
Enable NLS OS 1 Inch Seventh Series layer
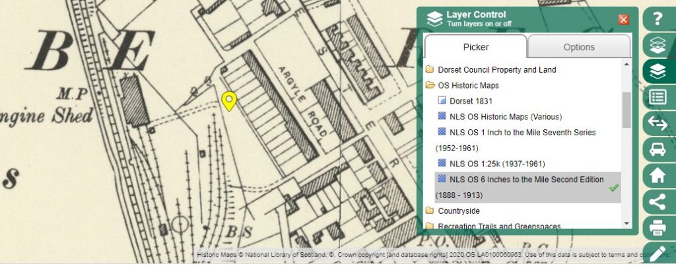pyautogui.click(x=516, y=140)
